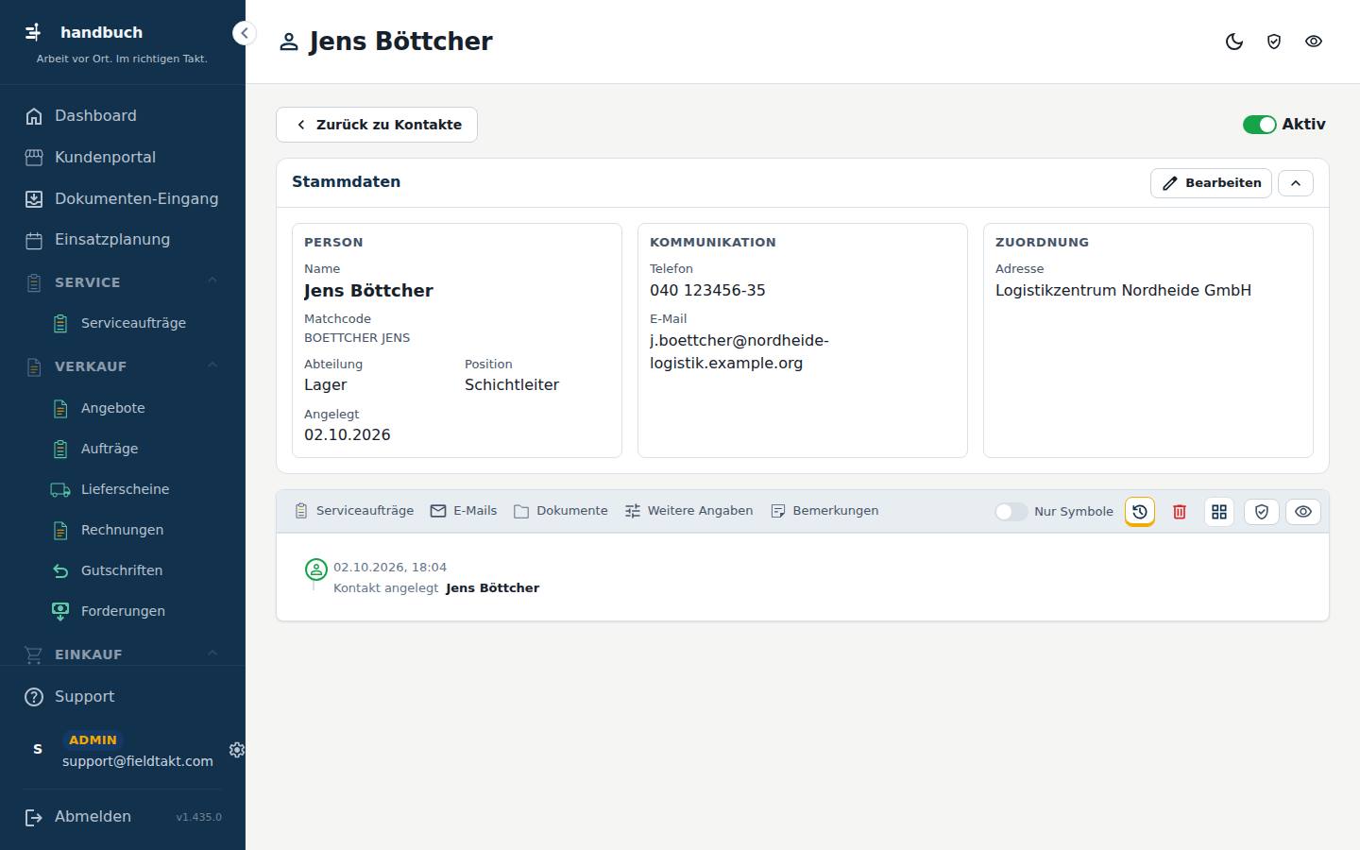The image size is (1360, 850).
Task: Open user settings gear icon
Action: tap(237, 750)
